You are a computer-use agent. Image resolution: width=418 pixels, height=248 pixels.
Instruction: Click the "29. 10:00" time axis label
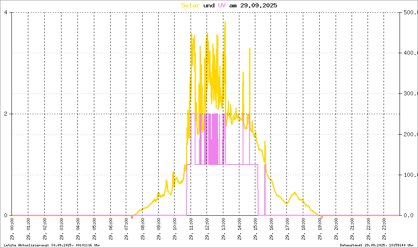pyautogui.click(x=175, y=229)
